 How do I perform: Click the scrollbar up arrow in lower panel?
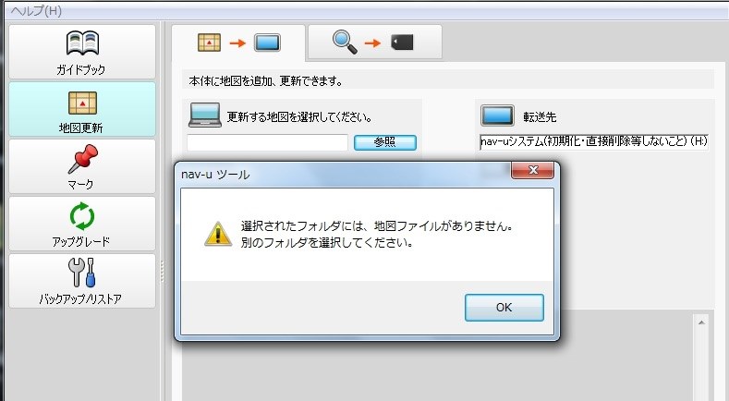click(x=701, y=322)
